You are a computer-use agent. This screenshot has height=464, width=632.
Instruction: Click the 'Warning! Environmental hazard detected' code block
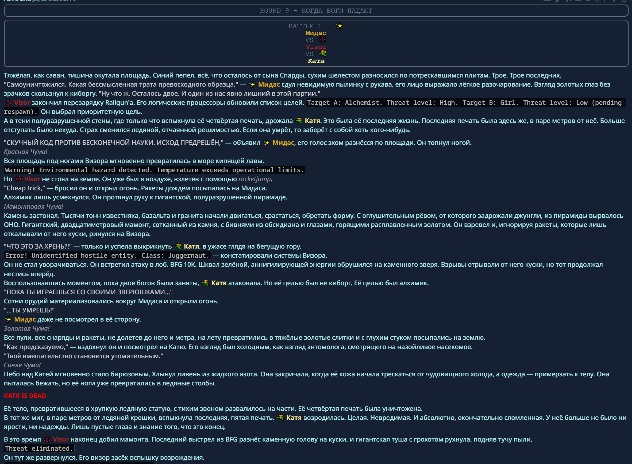coord(155,170)
